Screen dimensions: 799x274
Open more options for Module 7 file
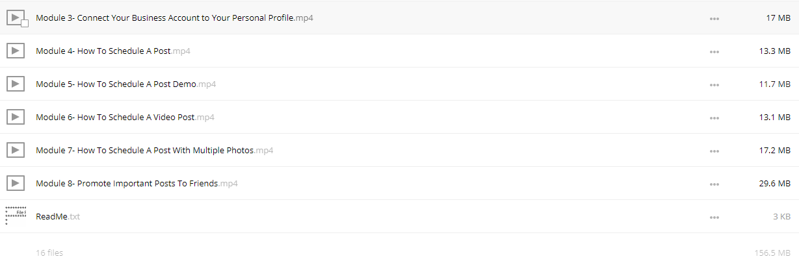tap(714, 151)
